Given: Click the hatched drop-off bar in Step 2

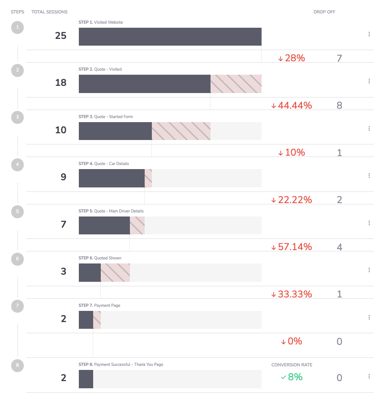Looking at the screenshot, I should (x=236, y=84).
